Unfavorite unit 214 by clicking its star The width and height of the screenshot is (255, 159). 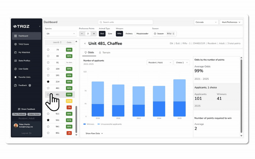click(48, 82)
